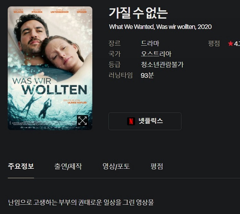Click the synopsis text about the couple
The width and height of the screenshot is (240, 214).
click(81, 202)
